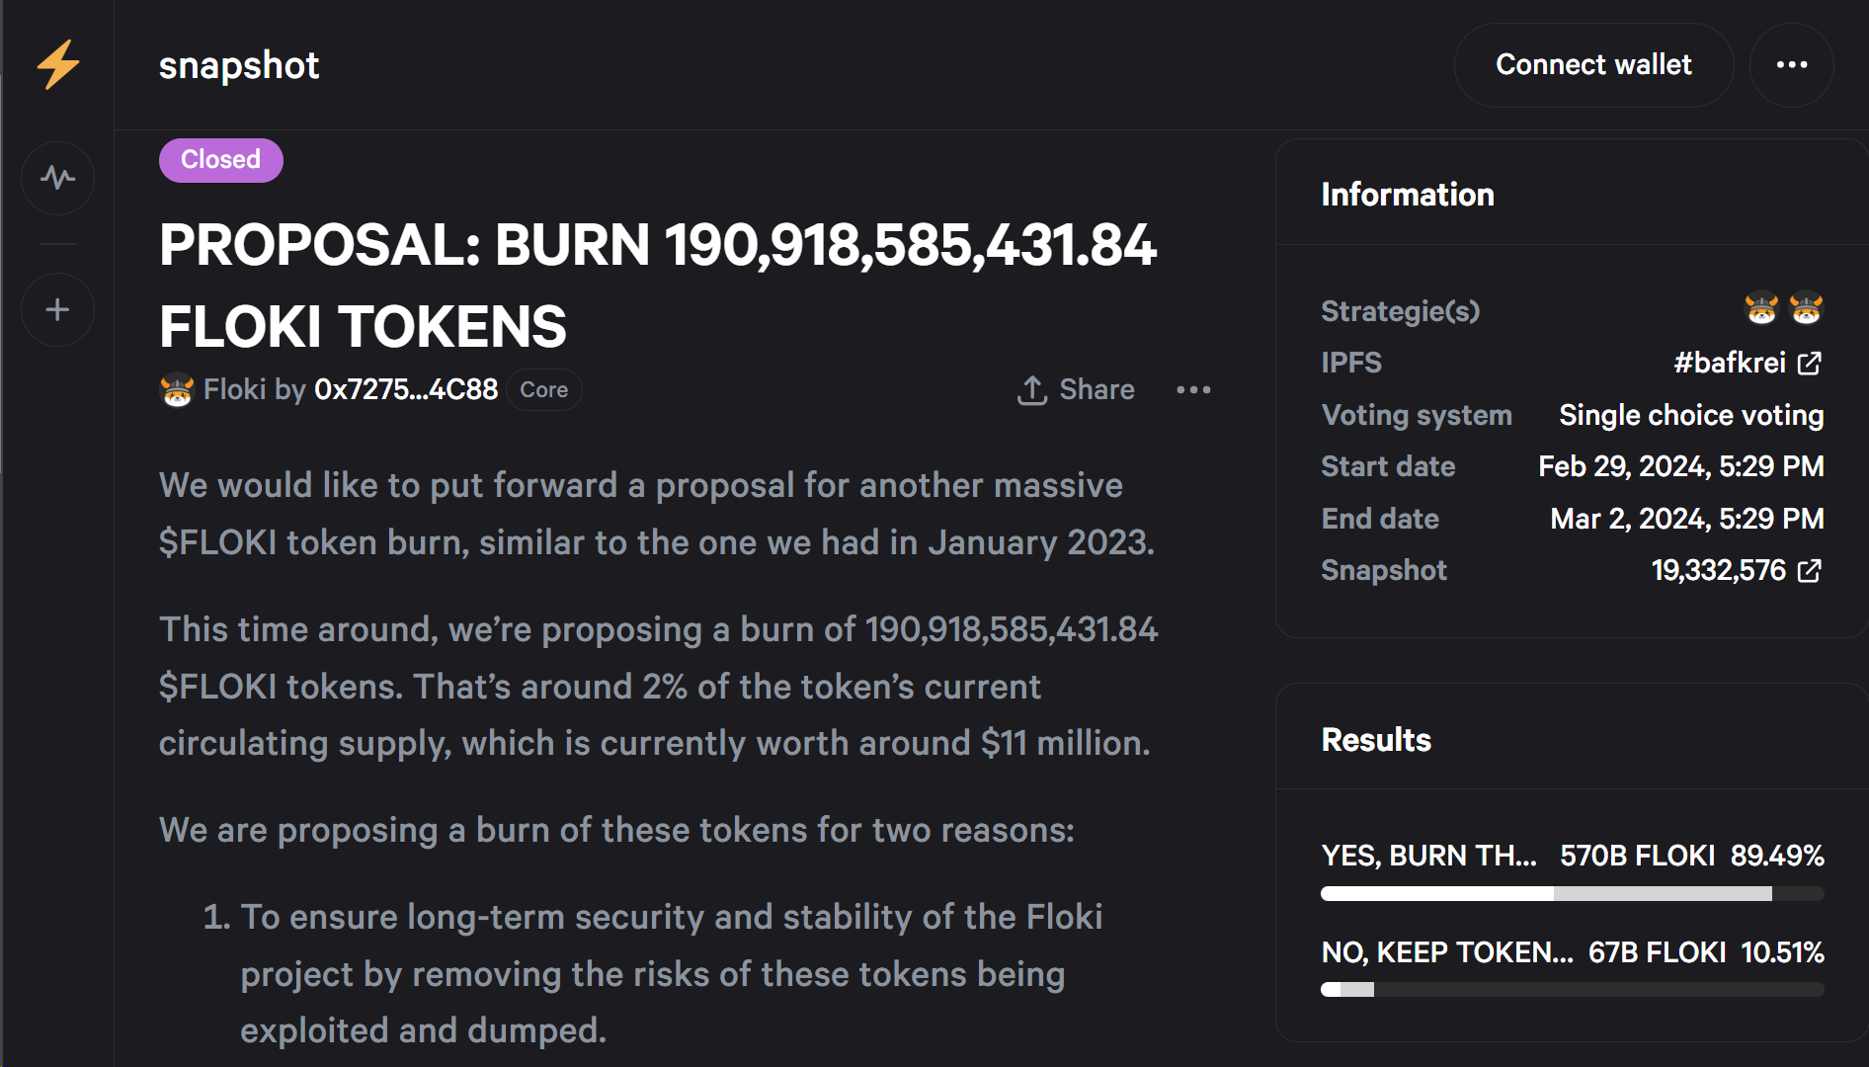Open author address 0x7275...4C88
Screen dimensions: 1869x1067
point(406,390)
